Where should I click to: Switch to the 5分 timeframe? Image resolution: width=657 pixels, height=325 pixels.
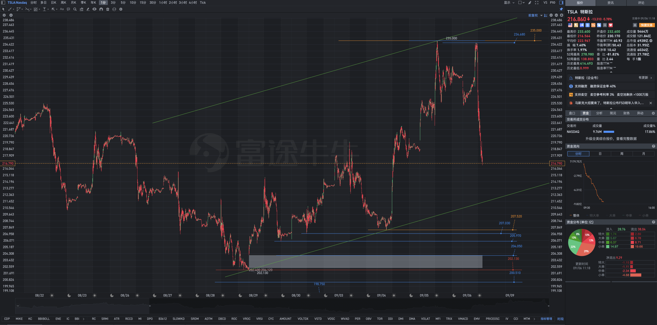123,3
